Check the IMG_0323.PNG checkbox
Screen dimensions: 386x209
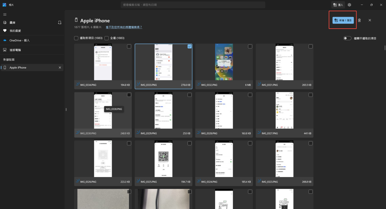310,143
